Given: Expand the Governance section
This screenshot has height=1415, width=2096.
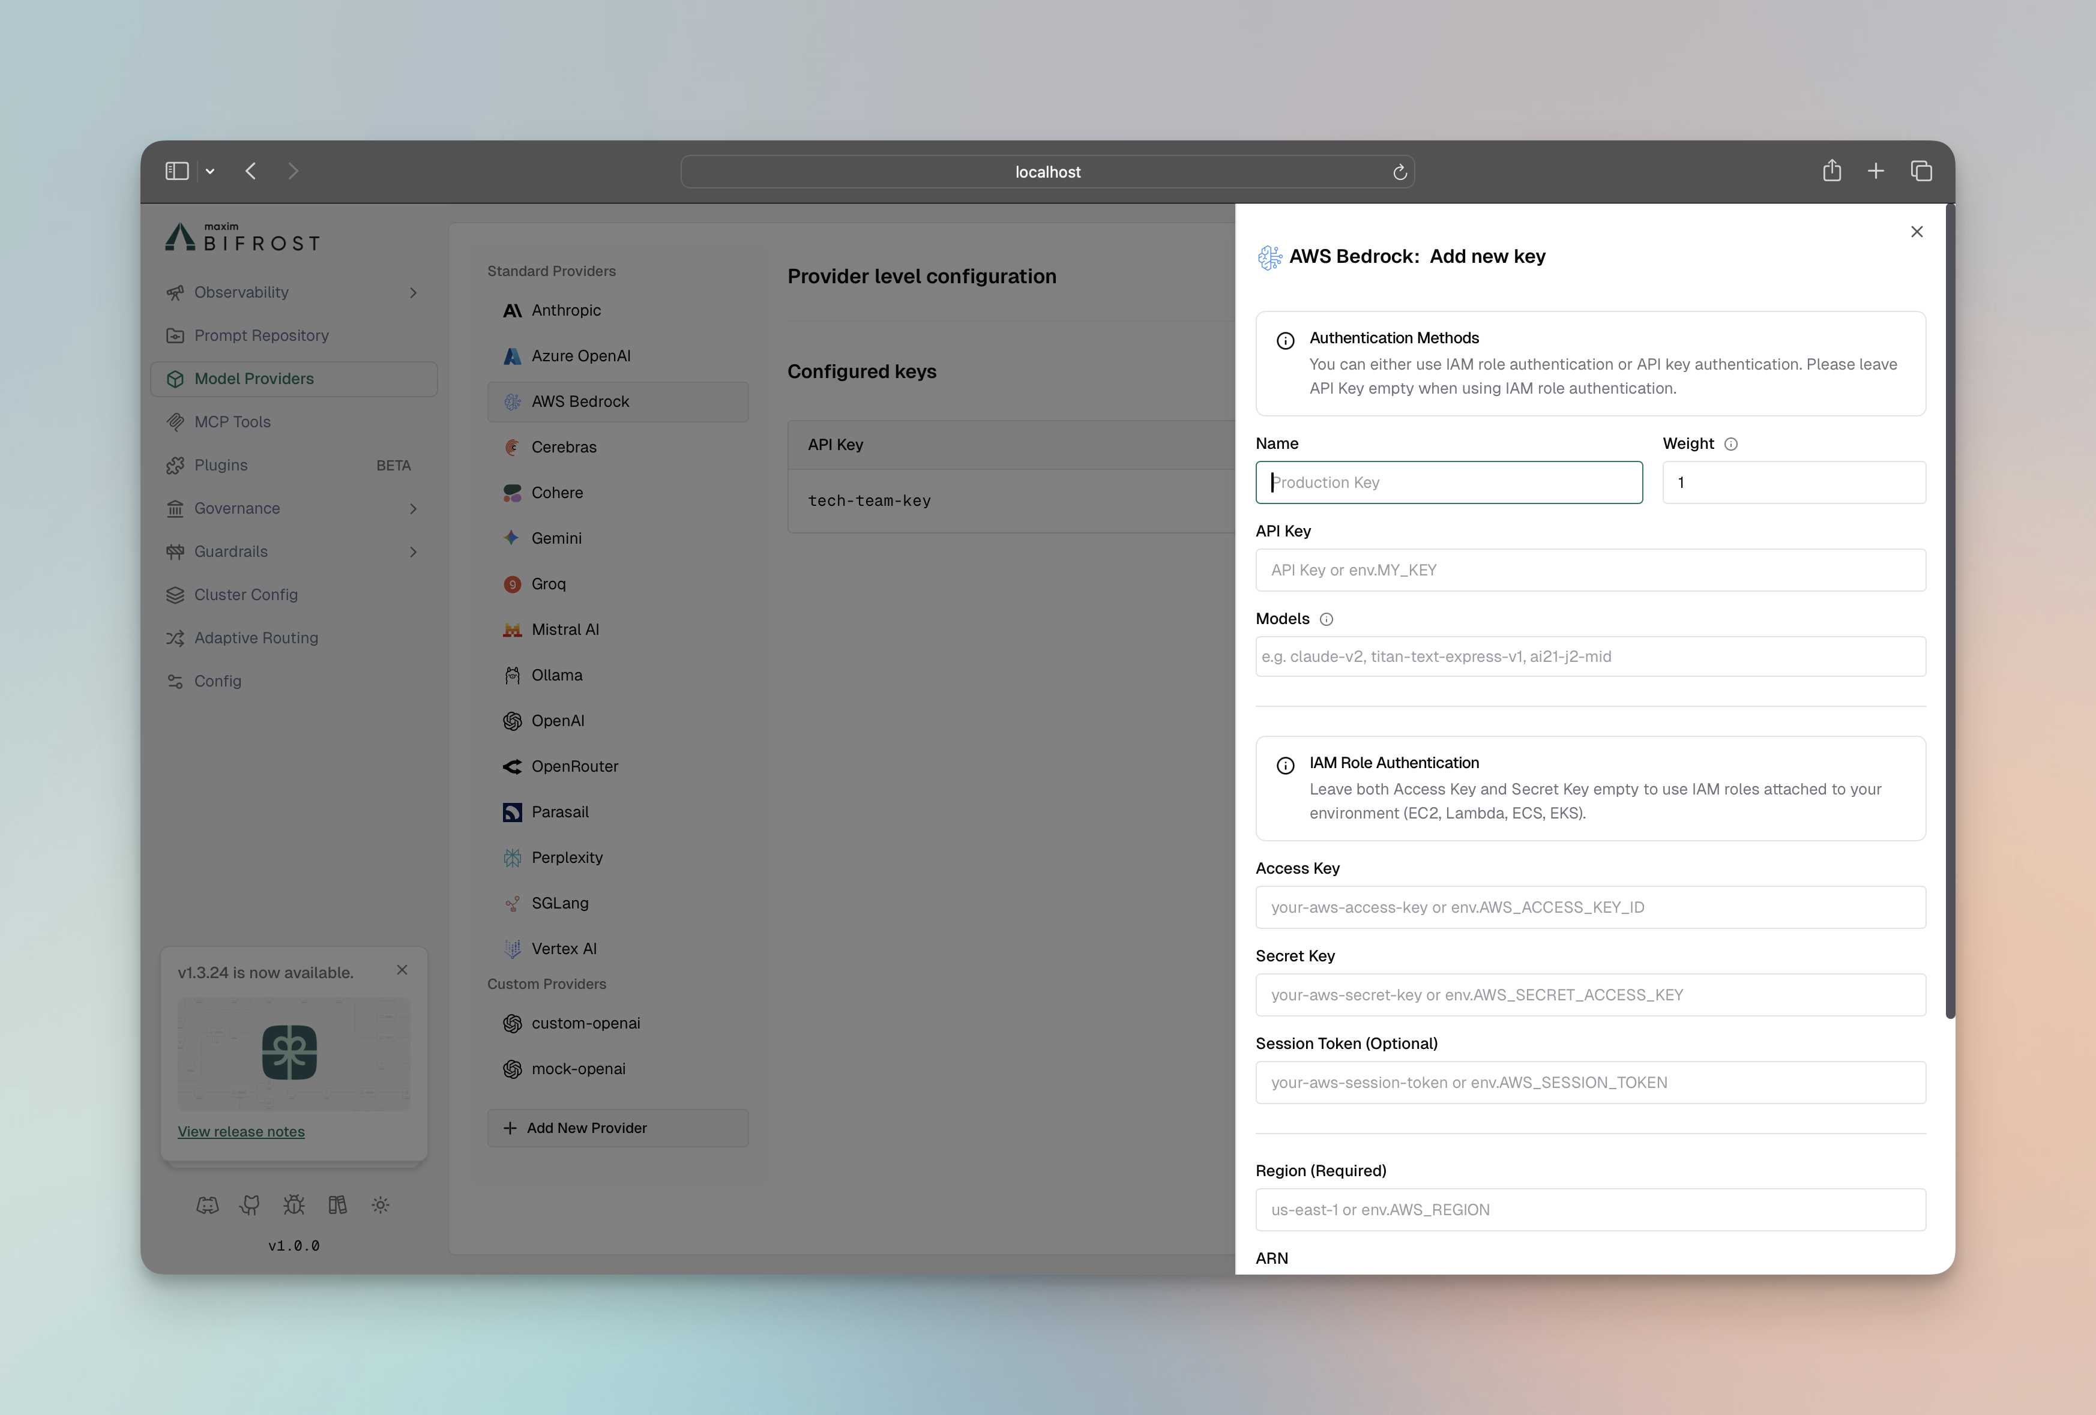Looking at the screenshot, I should tap(413, 508).
